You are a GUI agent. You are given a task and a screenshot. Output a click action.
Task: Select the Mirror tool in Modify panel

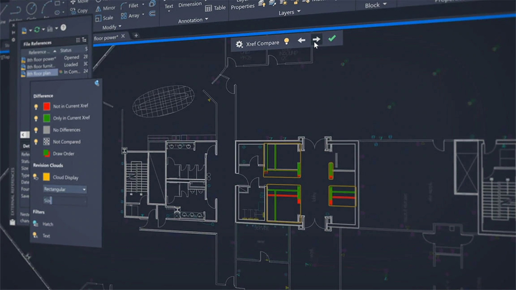click(x=105, y=8)
